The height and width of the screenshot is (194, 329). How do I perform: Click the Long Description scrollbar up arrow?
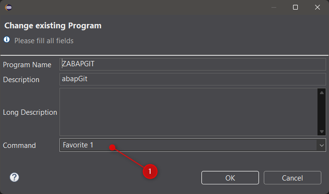(x=322, y=93)
